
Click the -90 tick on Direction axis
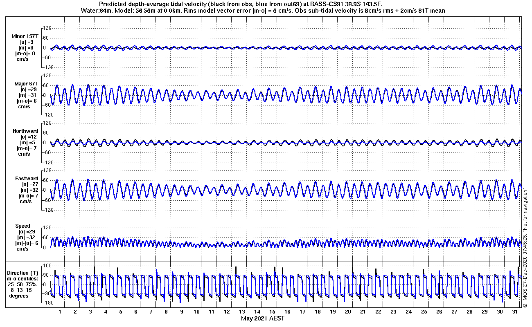click(46, 294)
